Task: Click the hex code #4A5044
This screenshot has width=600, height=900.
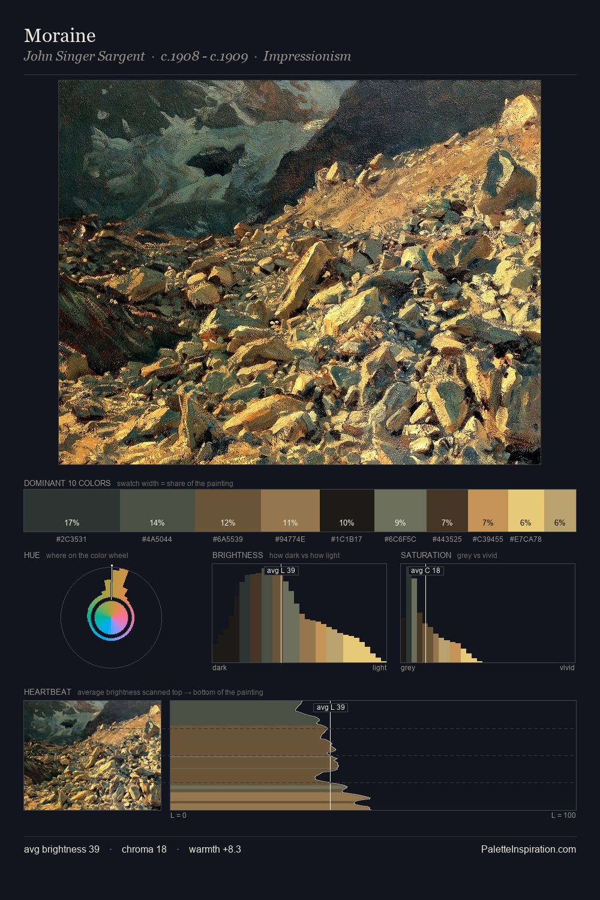Action: click(157, 539)
